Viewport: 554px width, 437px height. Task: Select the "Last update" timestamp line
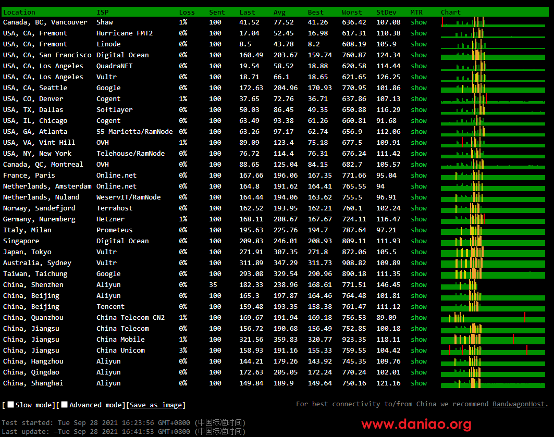coord(124,431)
